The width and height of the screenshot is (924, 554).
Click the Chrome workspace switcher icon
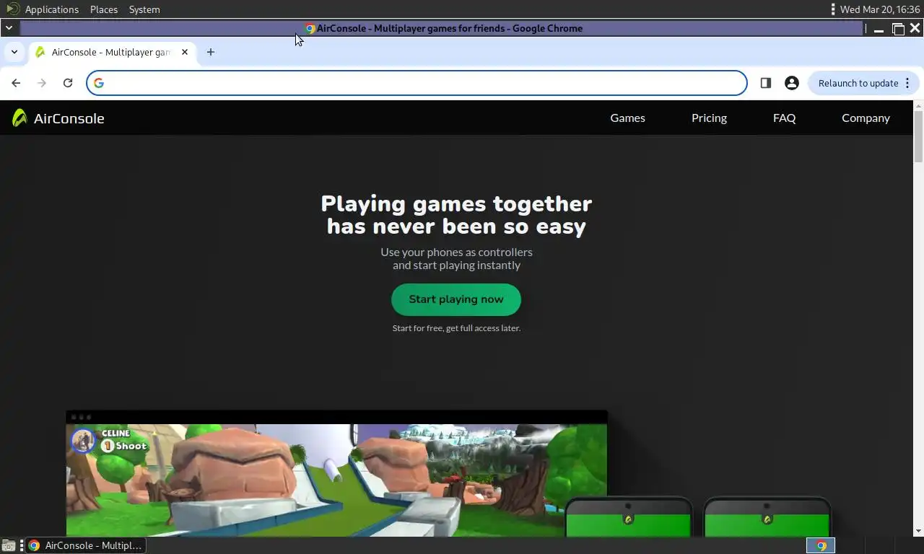tap(821, 545)
